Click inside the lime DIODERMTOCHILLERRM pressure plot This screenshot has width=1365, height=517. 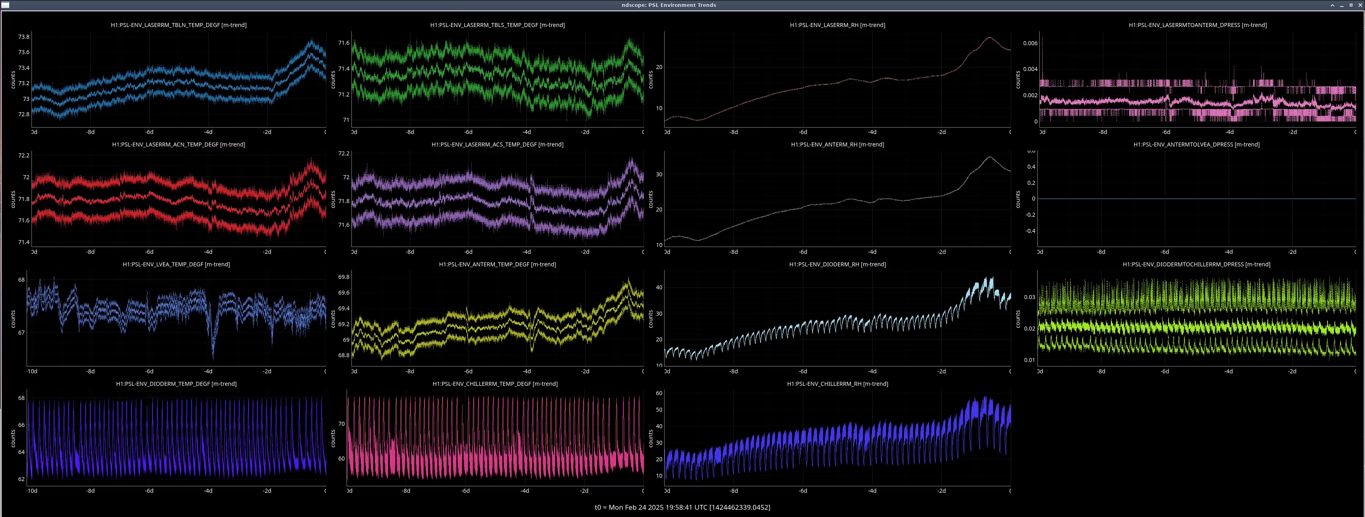[x=1196, y=318]
